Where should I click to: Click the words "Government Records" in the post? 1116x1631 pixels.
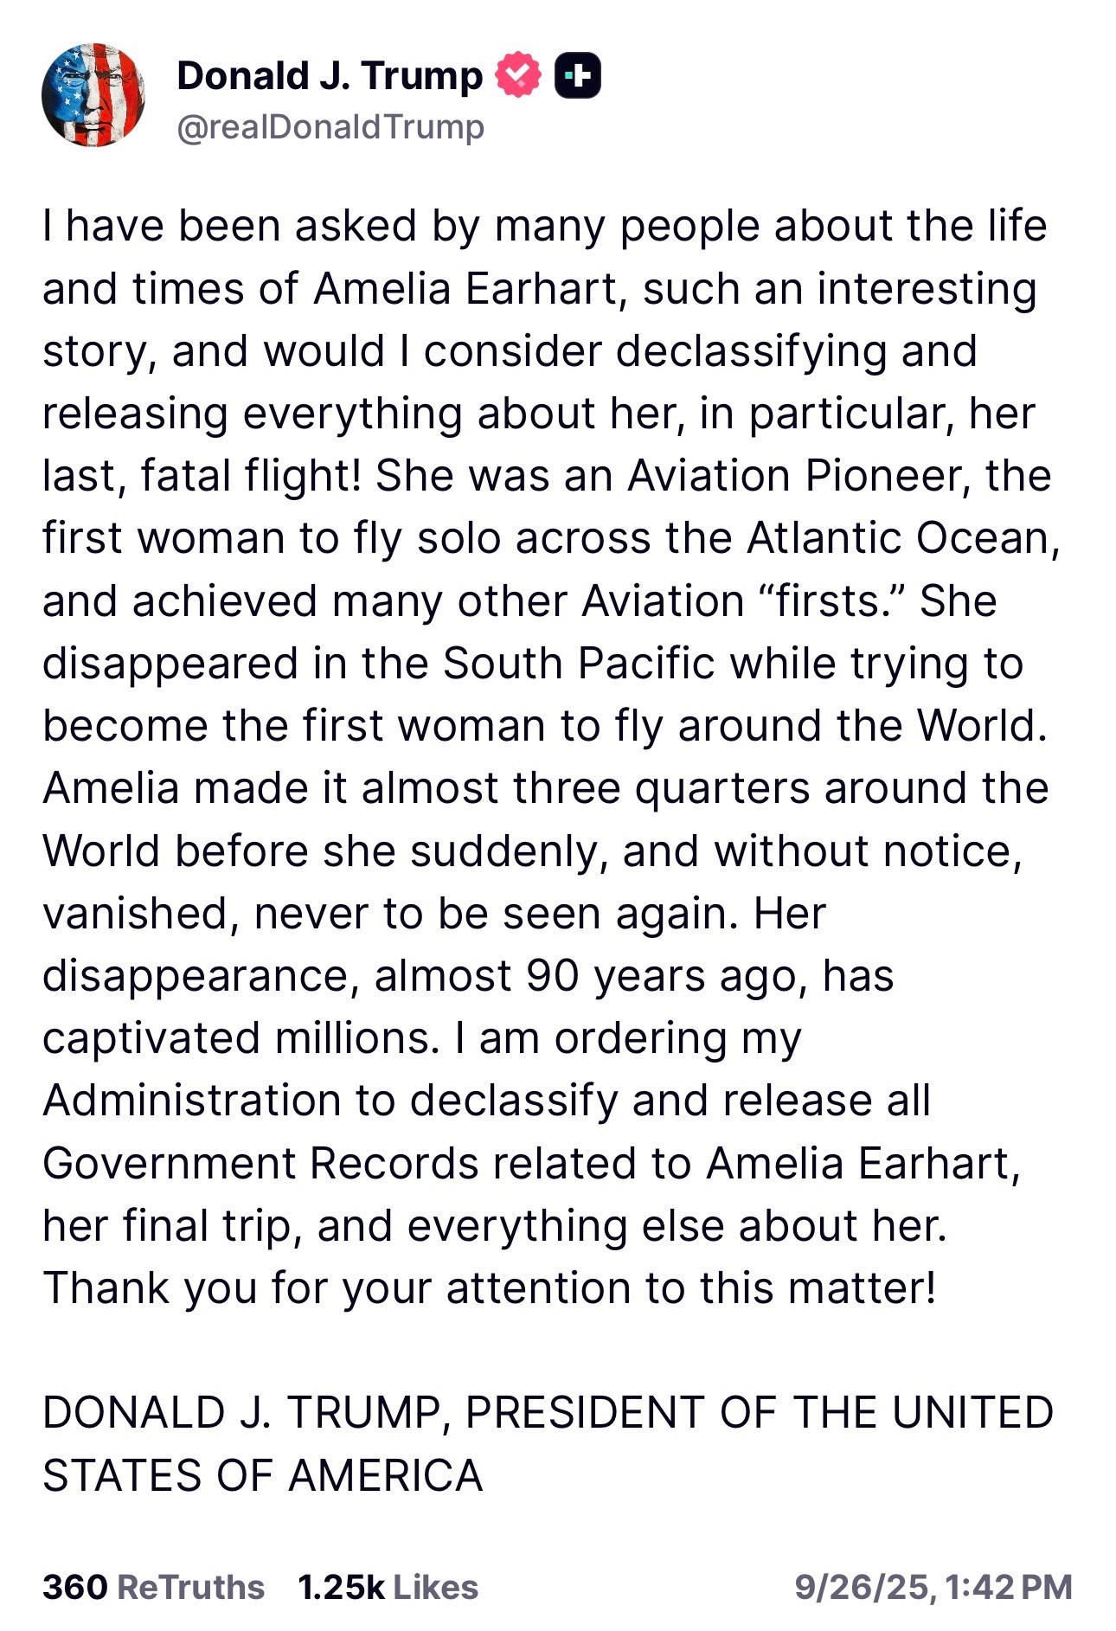tap(260, 1163)
